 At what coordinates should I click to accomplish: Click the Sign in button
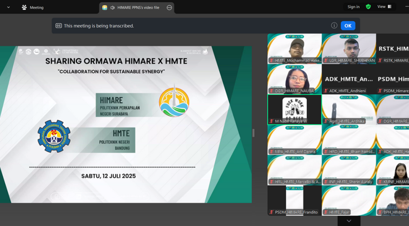353,7
